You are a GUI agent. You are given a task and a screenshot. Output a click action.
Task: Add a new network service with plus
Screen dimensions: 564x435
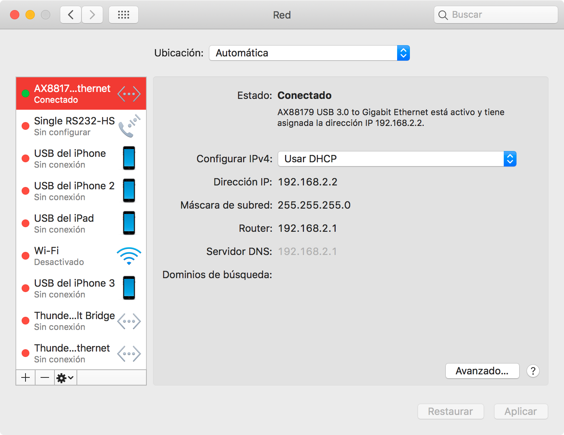click(x=25, y=377)
